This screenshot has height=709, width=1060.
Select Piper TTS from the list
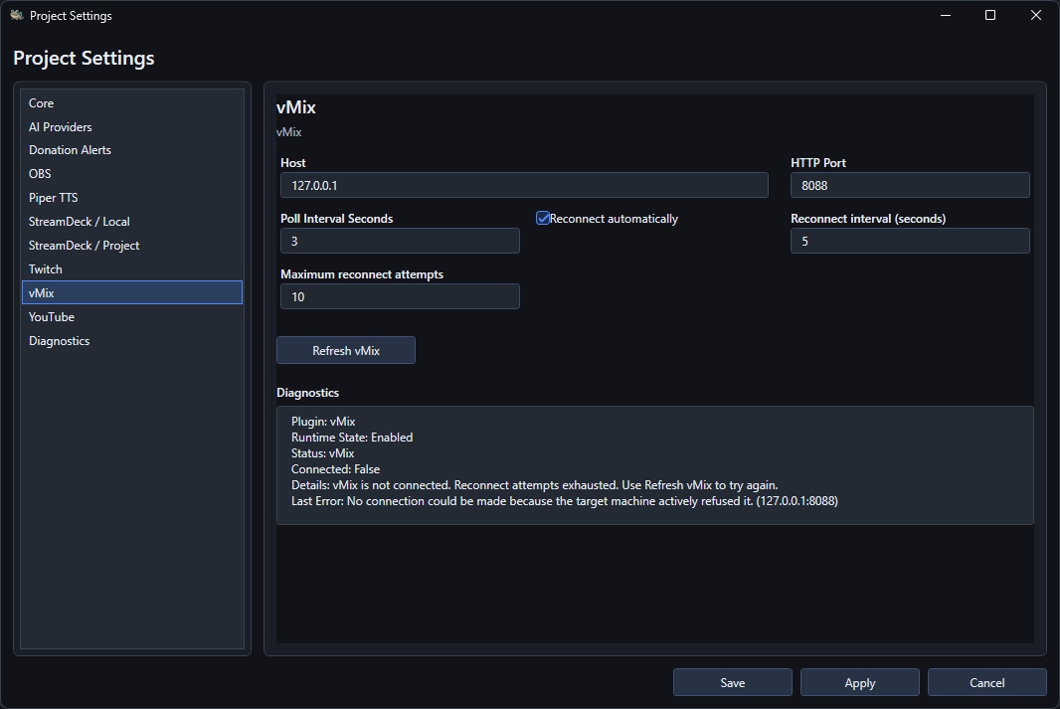(132, 197)
